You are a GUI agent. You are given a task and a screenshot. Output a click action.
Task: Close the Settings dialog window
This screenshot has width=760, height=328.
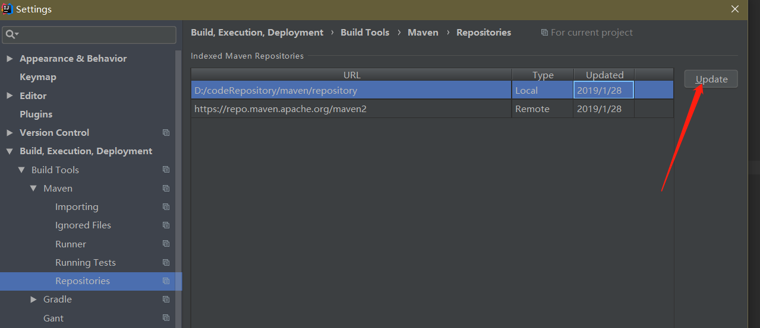pyautogui.click(x=735, y=9)
